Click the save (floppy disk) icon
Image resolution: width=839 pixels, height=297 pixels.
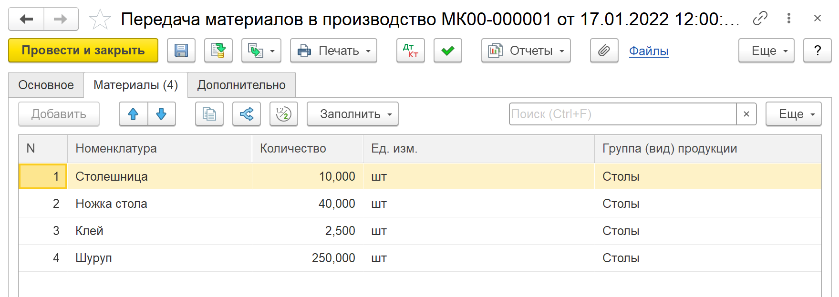(181, 51)
